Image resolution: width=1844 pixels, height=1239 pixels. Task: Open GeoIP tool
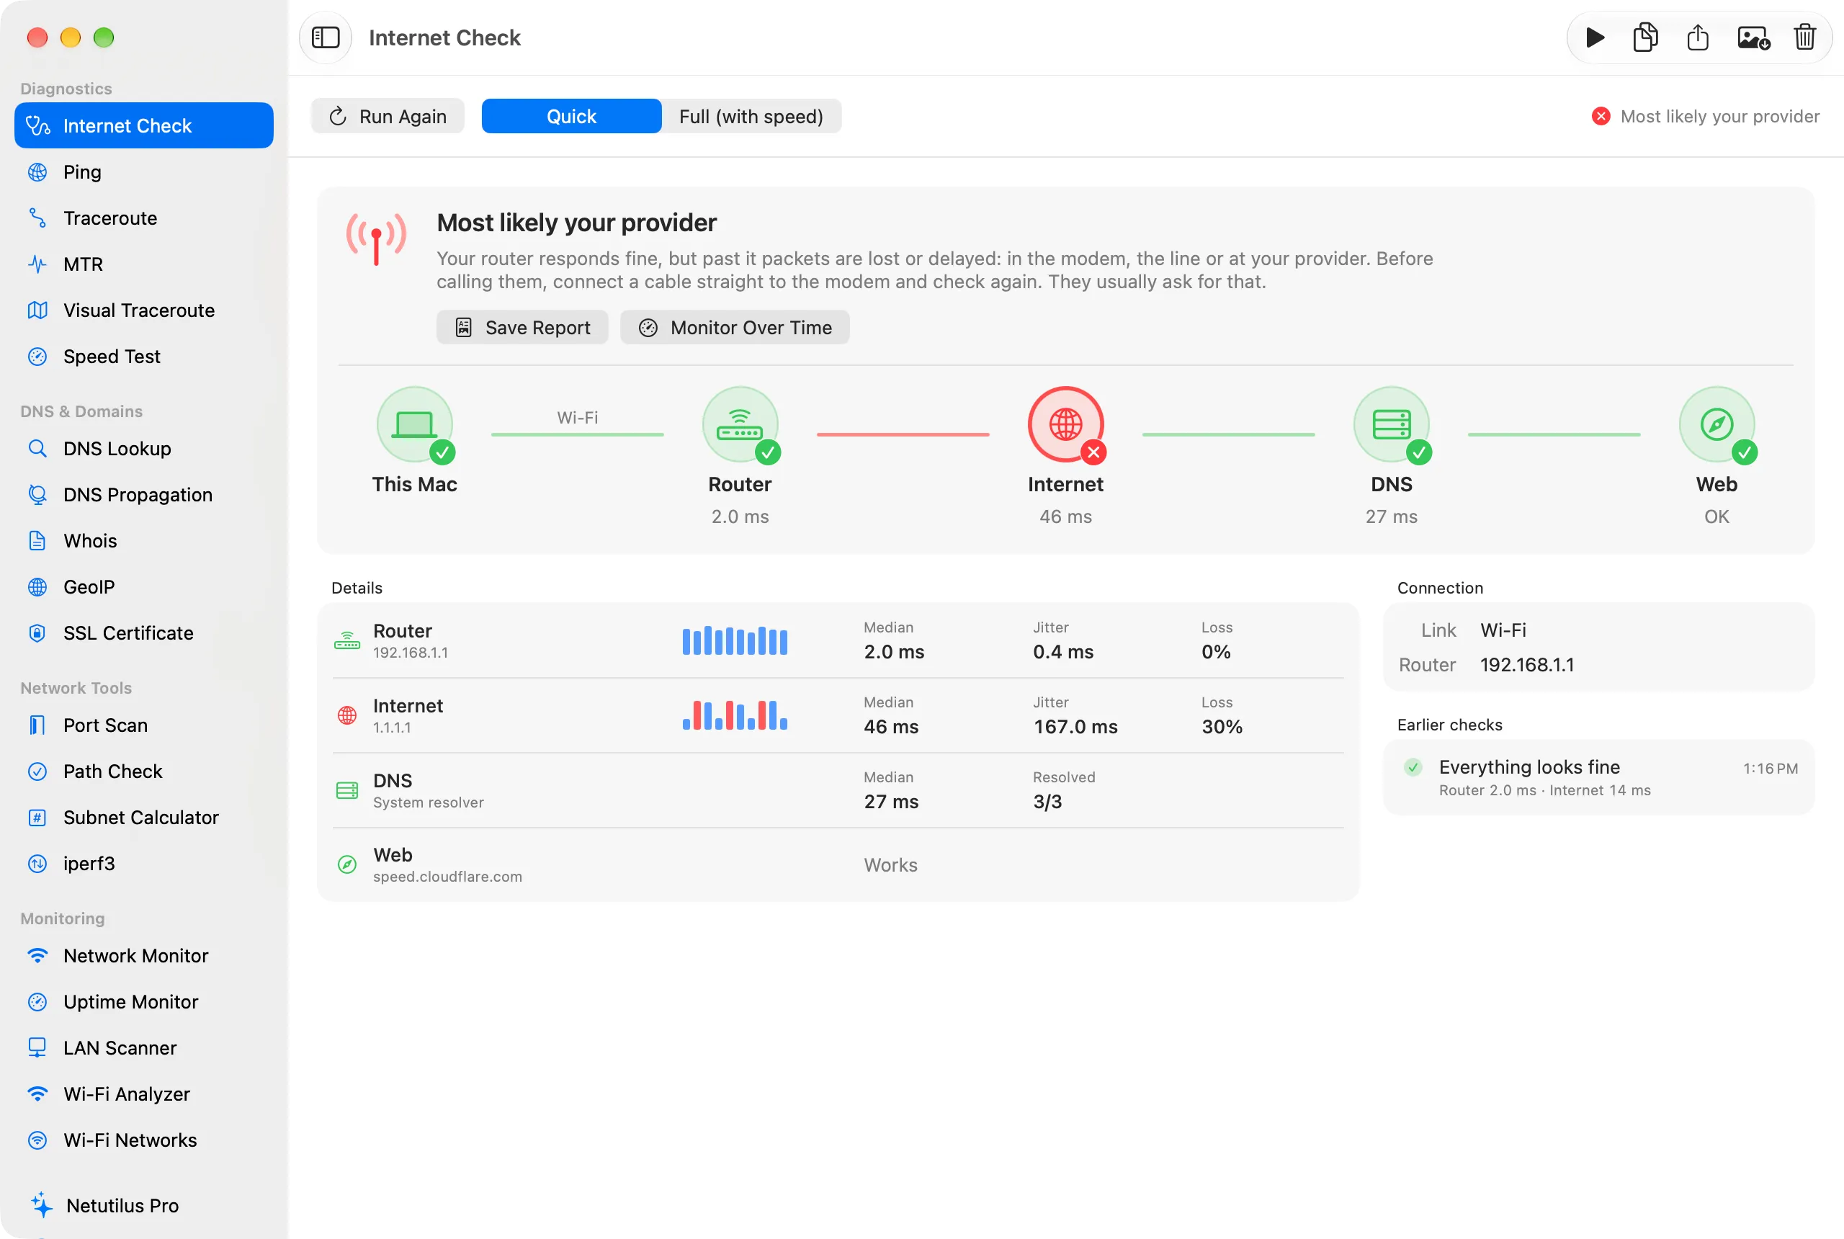click(x=144, y=587)
